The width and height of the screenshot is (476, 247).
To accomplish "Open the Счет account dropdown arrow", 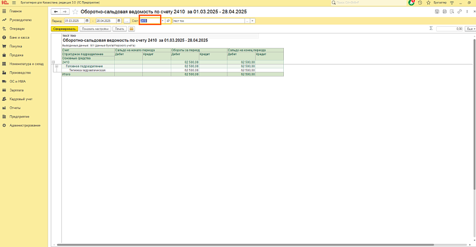I will pos(162,21).
